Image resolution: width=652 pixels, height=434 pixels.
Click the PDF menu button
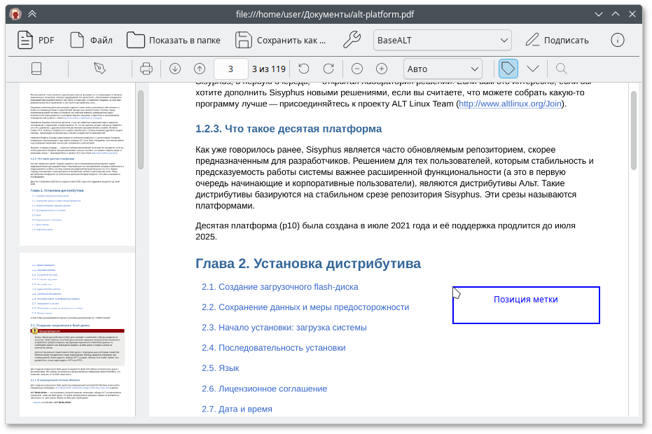36,40
